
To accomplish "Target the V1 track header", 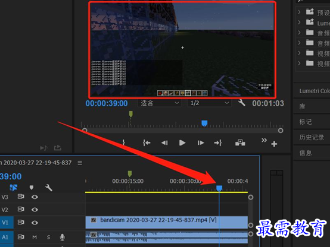I will (x=7, y=223).
